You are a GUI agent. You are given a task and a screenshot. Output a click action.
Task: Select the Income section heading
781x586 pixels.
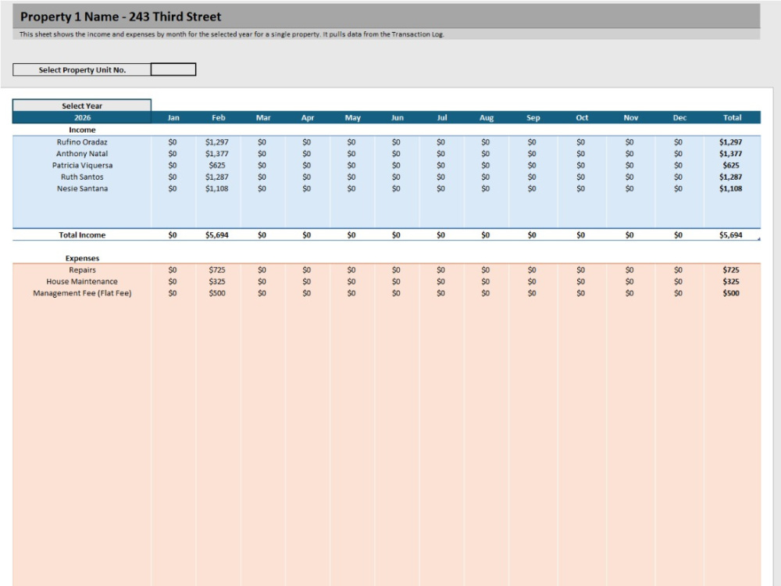pyautogui.click(x=82, y=130)
